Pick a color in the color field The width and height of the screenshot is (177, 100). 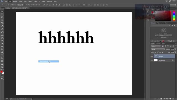pyautogui.click(x=163, y=16)
